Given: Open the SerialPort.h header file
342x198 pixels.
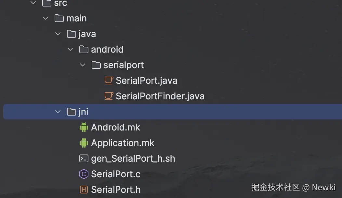Looking at the screenshot, I should [x=116, y=190].
